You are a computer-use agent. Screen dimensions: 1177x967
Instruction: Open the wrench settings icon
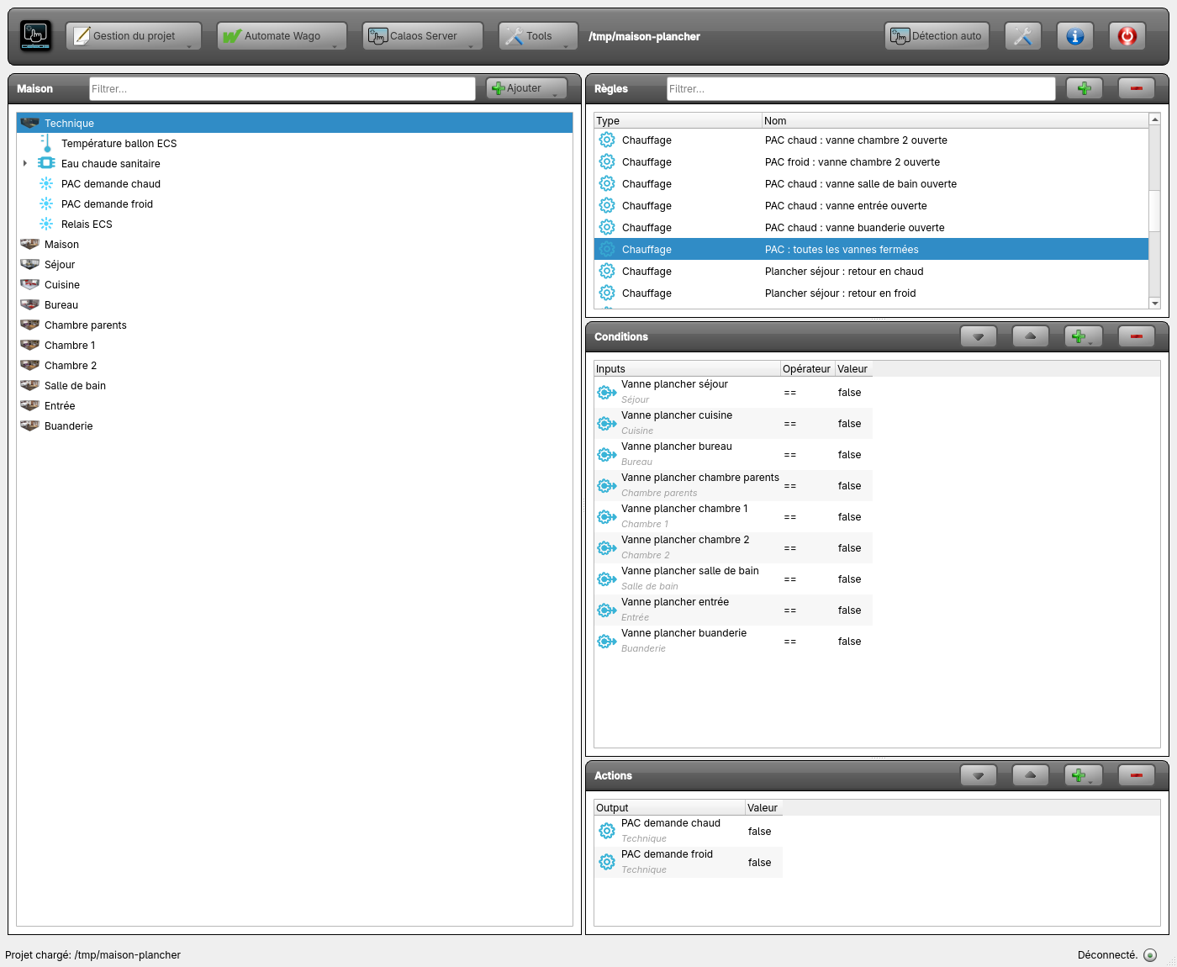coord(1022,36)
